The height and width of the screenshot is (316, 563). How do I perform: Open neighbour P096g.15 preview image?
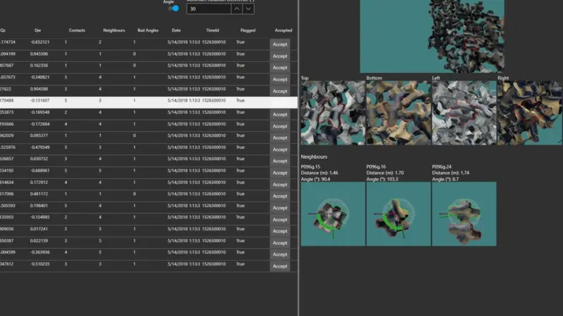pos(333,214)
